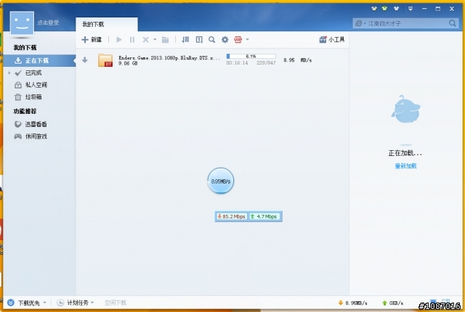Click the first skin shirt icon in the title bar

(x=373, y=9)
